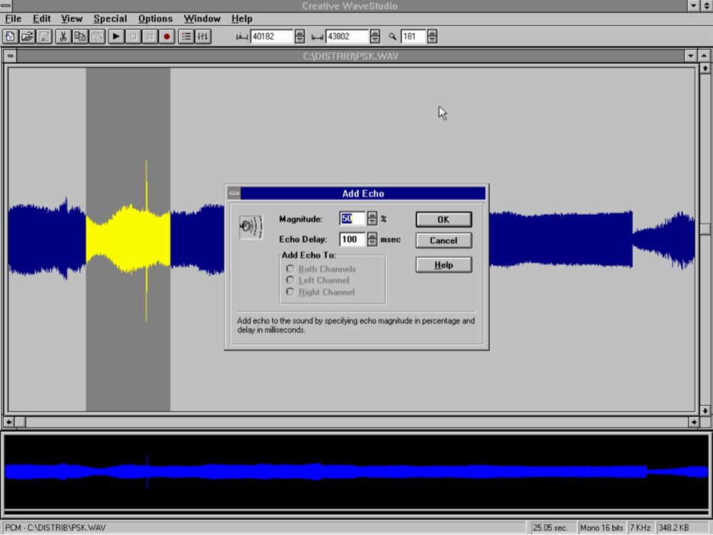The image size is (713, 535).
Task: Click the Cut scissors icon
Action: point(63,37)
